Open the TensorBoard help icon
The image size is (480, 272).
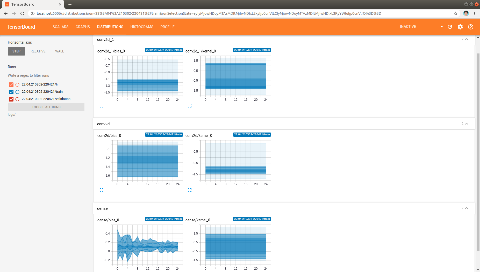(x=471, y=27)
